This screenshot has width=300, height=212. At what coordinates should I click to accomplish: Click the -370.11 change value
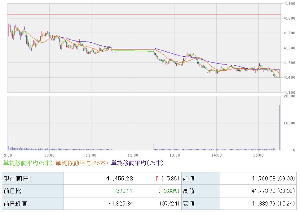click(123, 191)
